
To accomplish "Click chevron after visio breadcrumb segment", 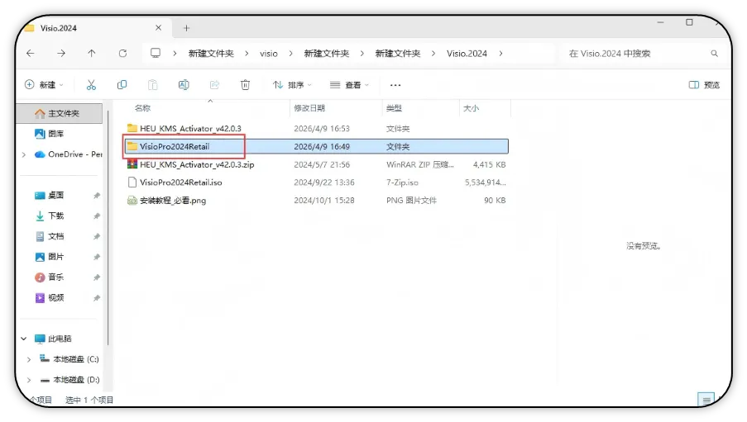I will pos(290,54).
